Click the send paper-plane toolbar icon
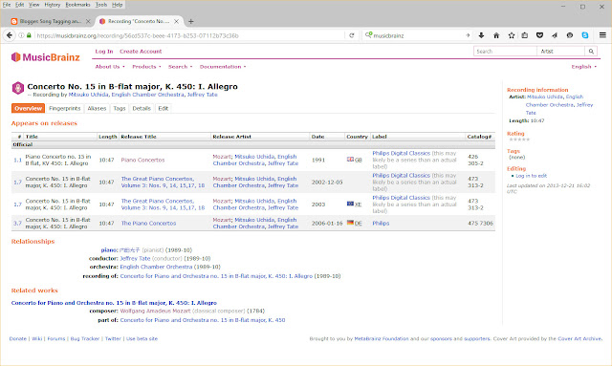612x366 pixels. coord(555,35)
